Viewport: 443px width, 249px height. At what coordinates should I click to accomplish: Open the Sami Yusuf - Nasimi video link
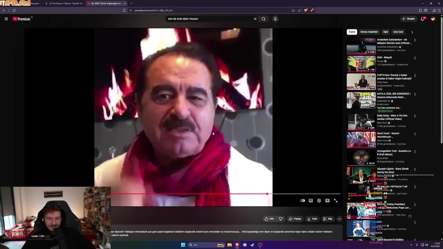point(388,135)
